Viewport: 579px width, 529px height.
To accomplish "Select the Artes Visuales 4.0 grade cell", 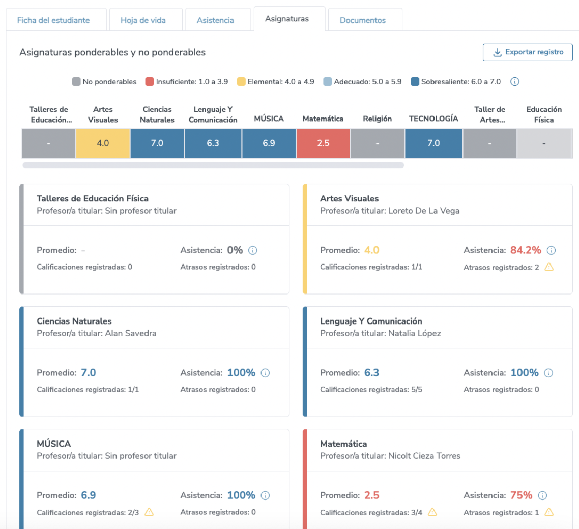I will [x=103, y=143].
